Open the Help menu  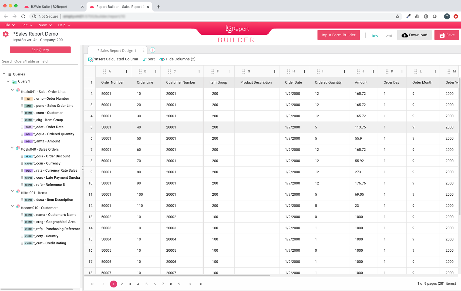pyautogui.click(x=64, y=25)
